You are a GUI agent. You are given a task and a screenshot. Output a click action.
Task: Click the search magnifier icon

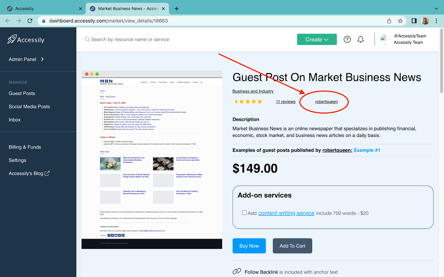point(87,39)
